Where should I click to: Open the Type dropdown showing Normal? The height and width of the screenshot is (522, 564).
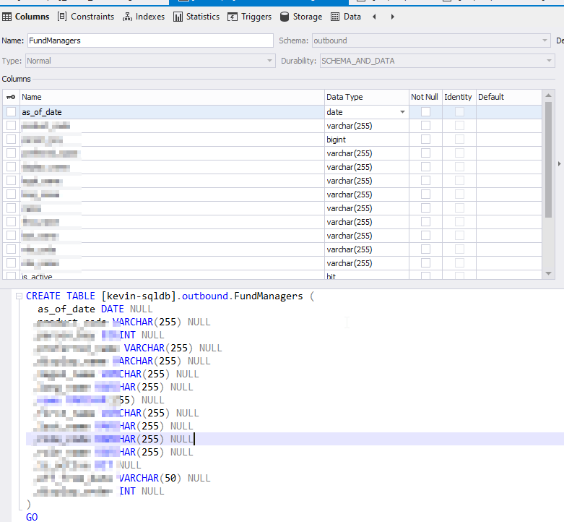coord(151,61)
